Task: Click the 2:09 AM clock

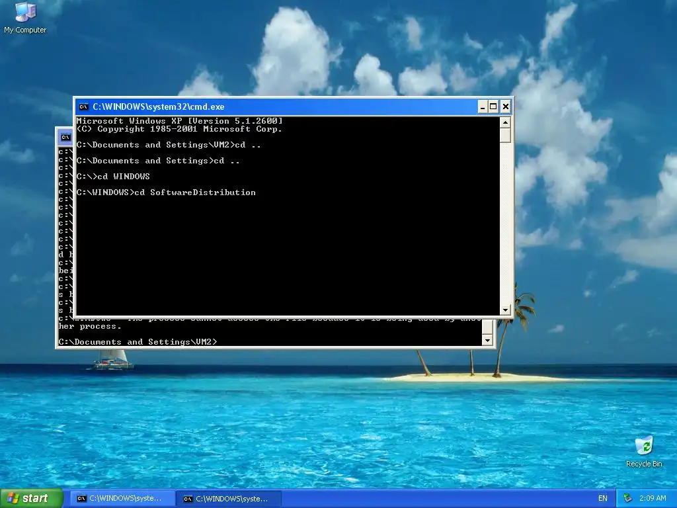Action: pyautogui.click(x=653, y=499)
